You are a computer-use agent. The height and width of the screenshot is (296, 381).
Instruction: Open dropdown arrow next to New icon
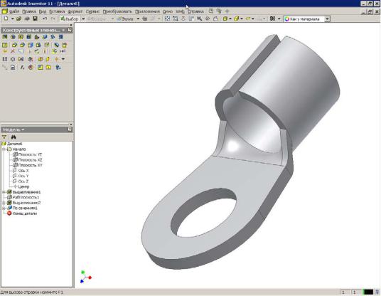pyautogui.click(x=12, y=18)
